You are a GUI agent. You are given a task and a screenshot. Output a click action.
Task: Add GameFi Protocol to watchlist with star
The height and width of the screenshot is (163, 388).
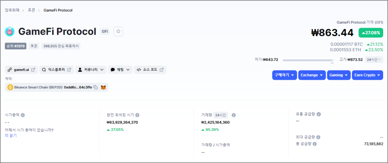click(118, 31)
